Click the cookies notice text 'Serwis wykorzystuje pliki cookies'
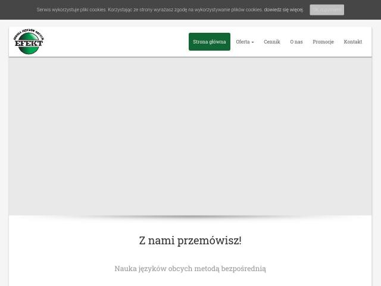The image size is (381, 286). point(71,10)
